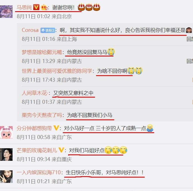The image size is (193, 191).
Task: Click the crown membership icon after 马思纯
Action: click(x=44, y=7)
